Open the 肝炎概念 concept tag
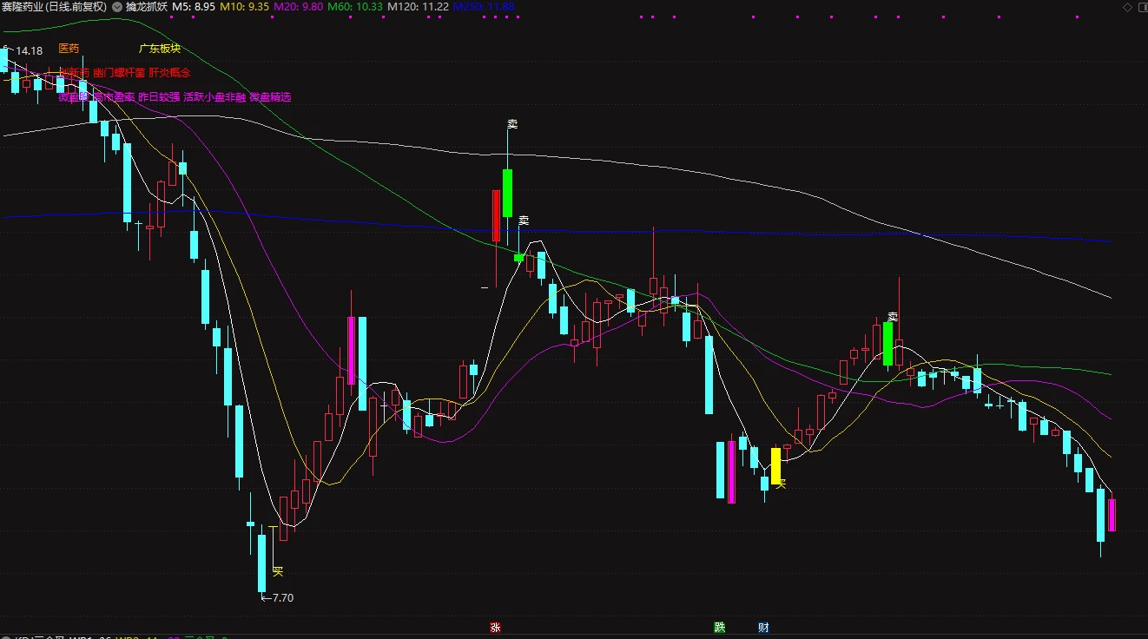 pyautogui.click(x=169, y=73)
